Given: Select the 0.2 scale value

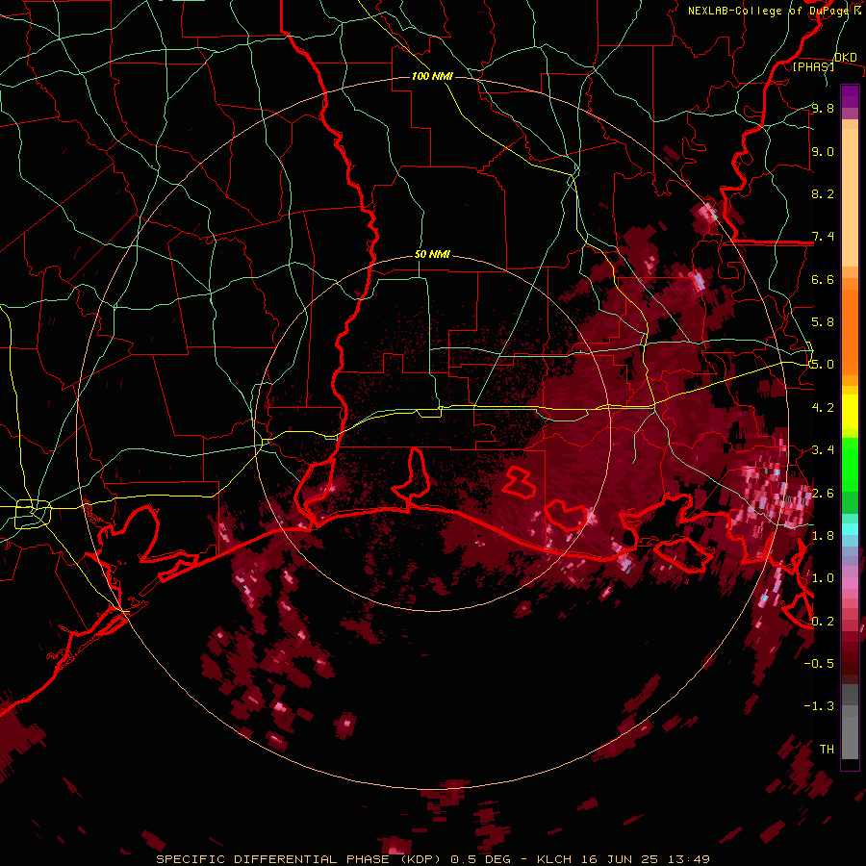Looking at the screenshot, I should pyautogui.click(x=823, y=622).
